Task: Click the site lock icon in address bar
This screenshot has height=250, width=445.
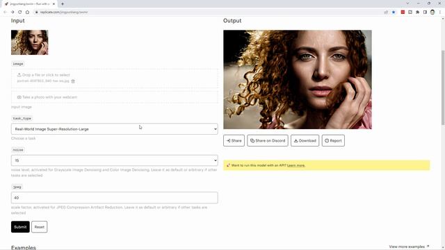Action: click(36, 12)
